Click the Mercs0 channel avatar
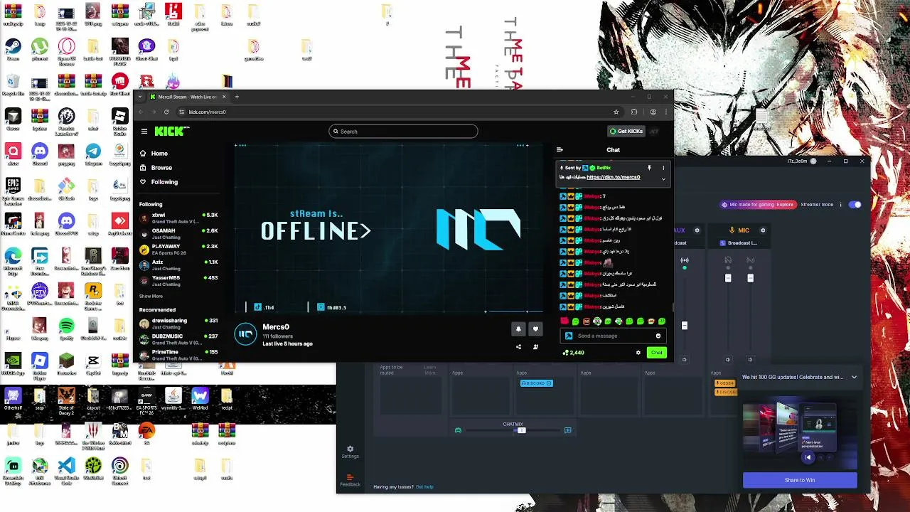This screenshot has height=512, width=910. 246,334
